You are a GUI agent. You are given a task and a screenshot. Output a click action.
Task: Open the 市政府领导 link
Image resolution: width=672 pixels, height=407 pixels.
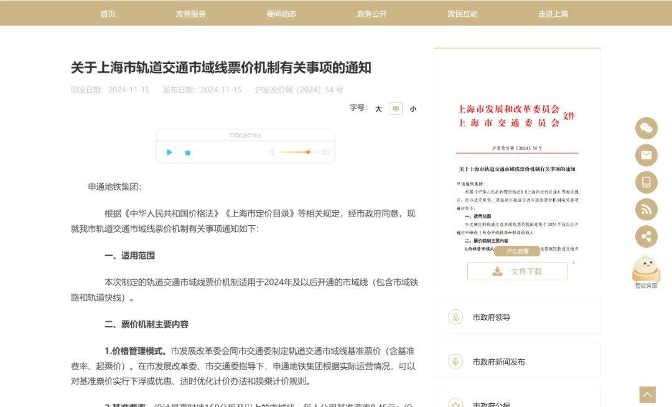491,317
